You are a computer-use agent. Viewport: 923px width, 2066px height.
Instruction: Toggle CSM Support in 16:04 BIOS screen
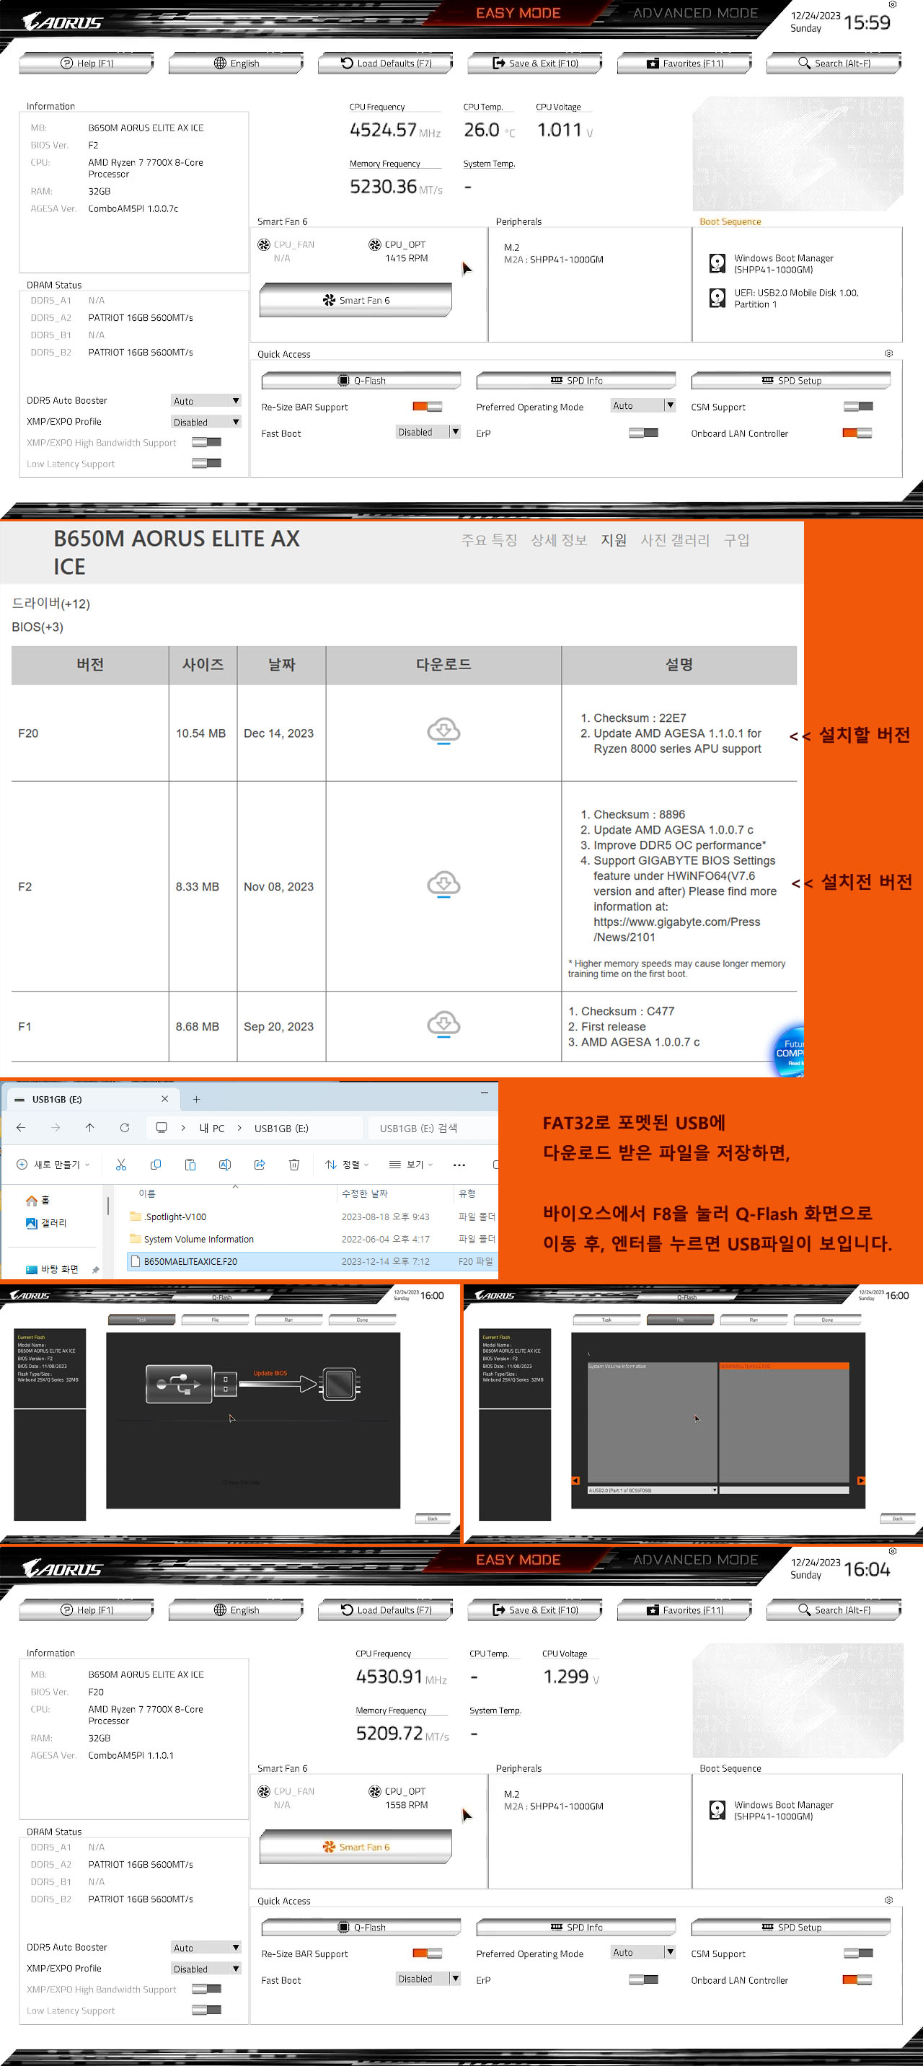[858, 1954]
